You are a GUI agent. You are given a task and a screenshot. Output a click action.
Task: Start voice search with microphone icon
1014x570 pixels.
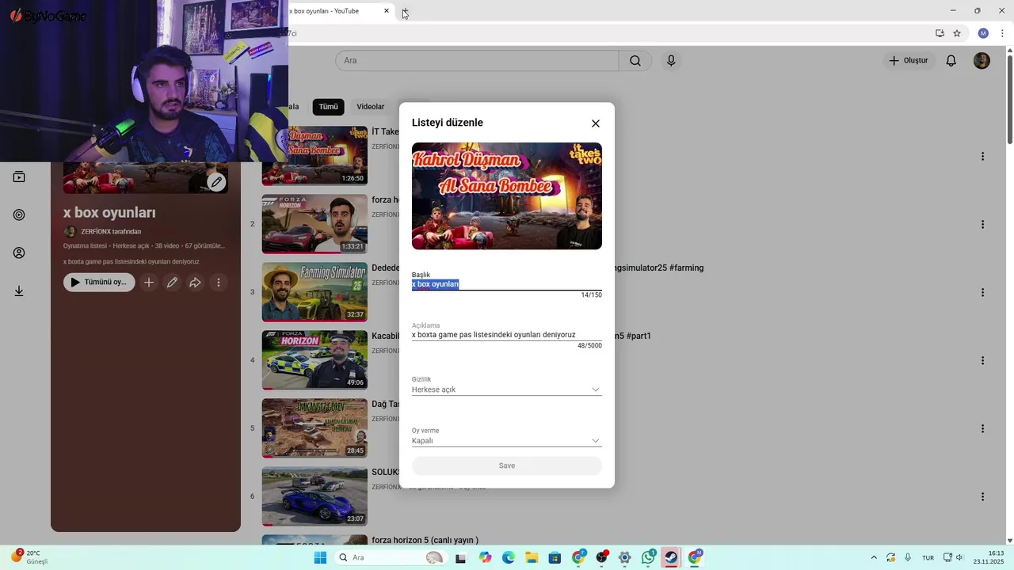pyautogui.click(x=671, y=61)
